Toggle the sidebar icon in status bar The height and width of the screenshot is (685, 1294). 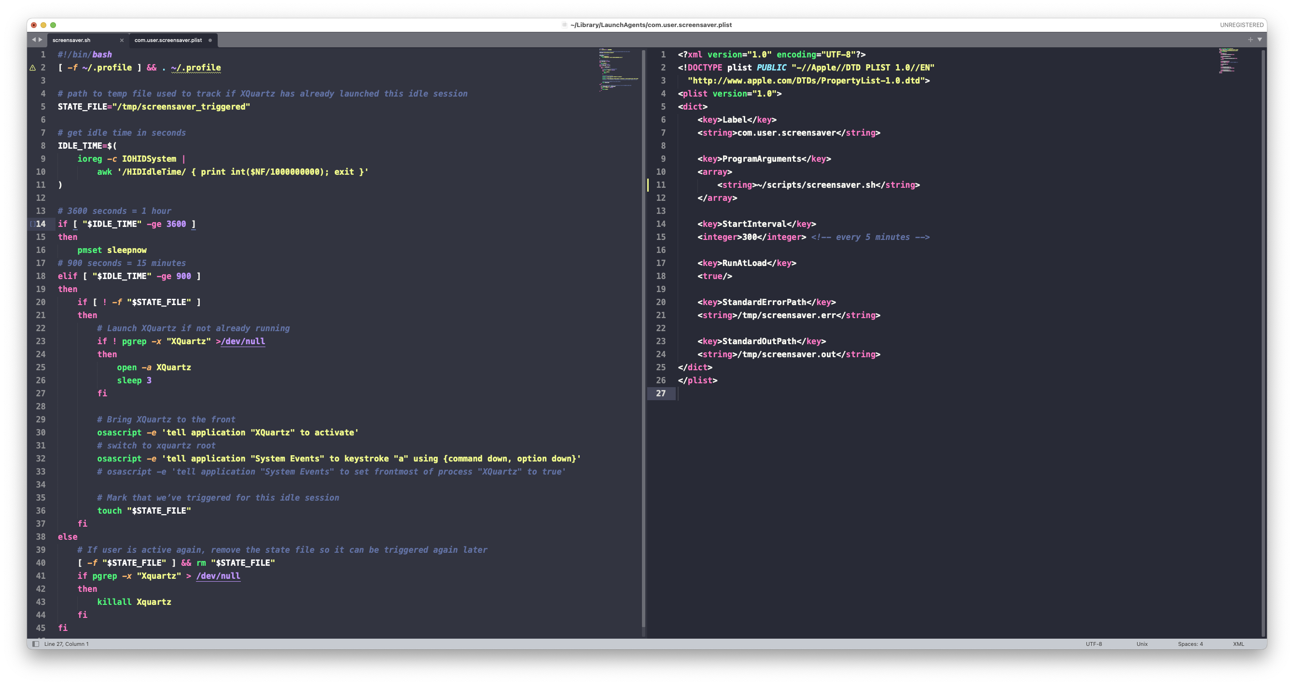[36, 644]
